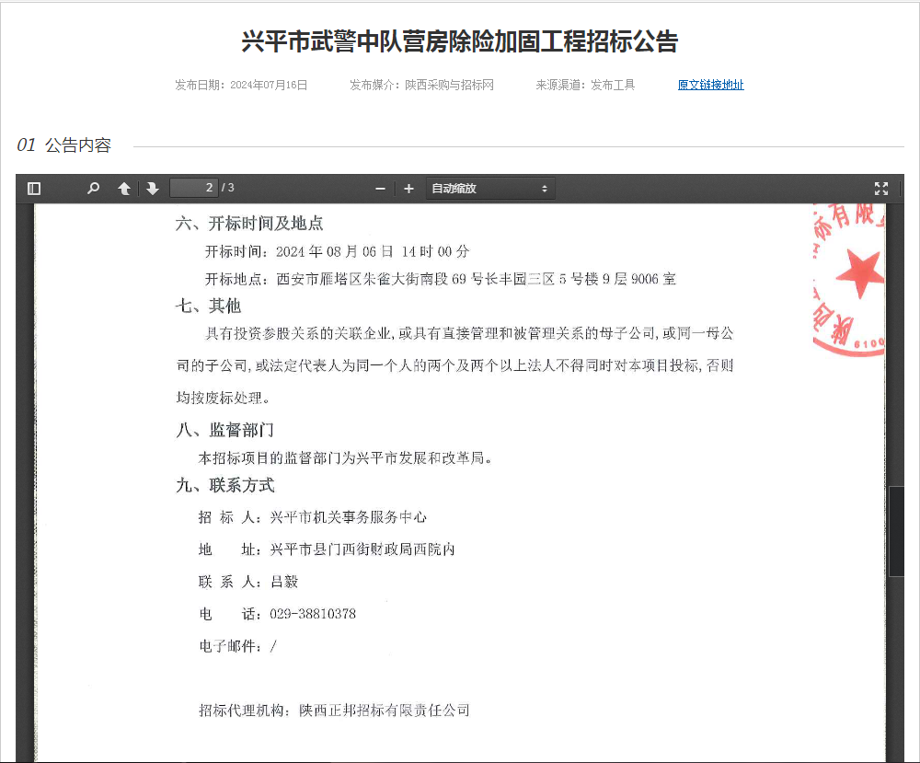The image size is (920, 763).
Task: Click the 来源渠道 发布工具 text
Action: point(585,85)
